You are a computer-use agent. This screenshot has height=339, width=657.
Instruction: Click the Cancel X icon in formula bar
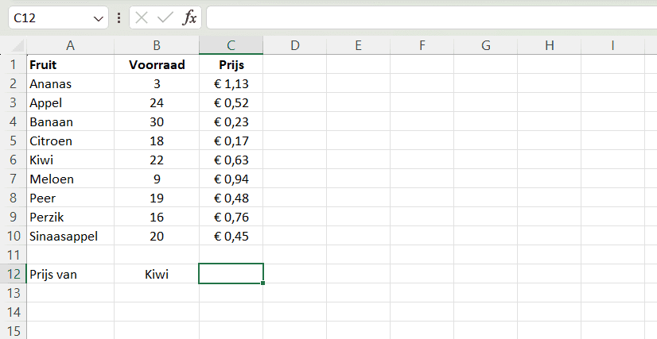click(x=142, y=17)
